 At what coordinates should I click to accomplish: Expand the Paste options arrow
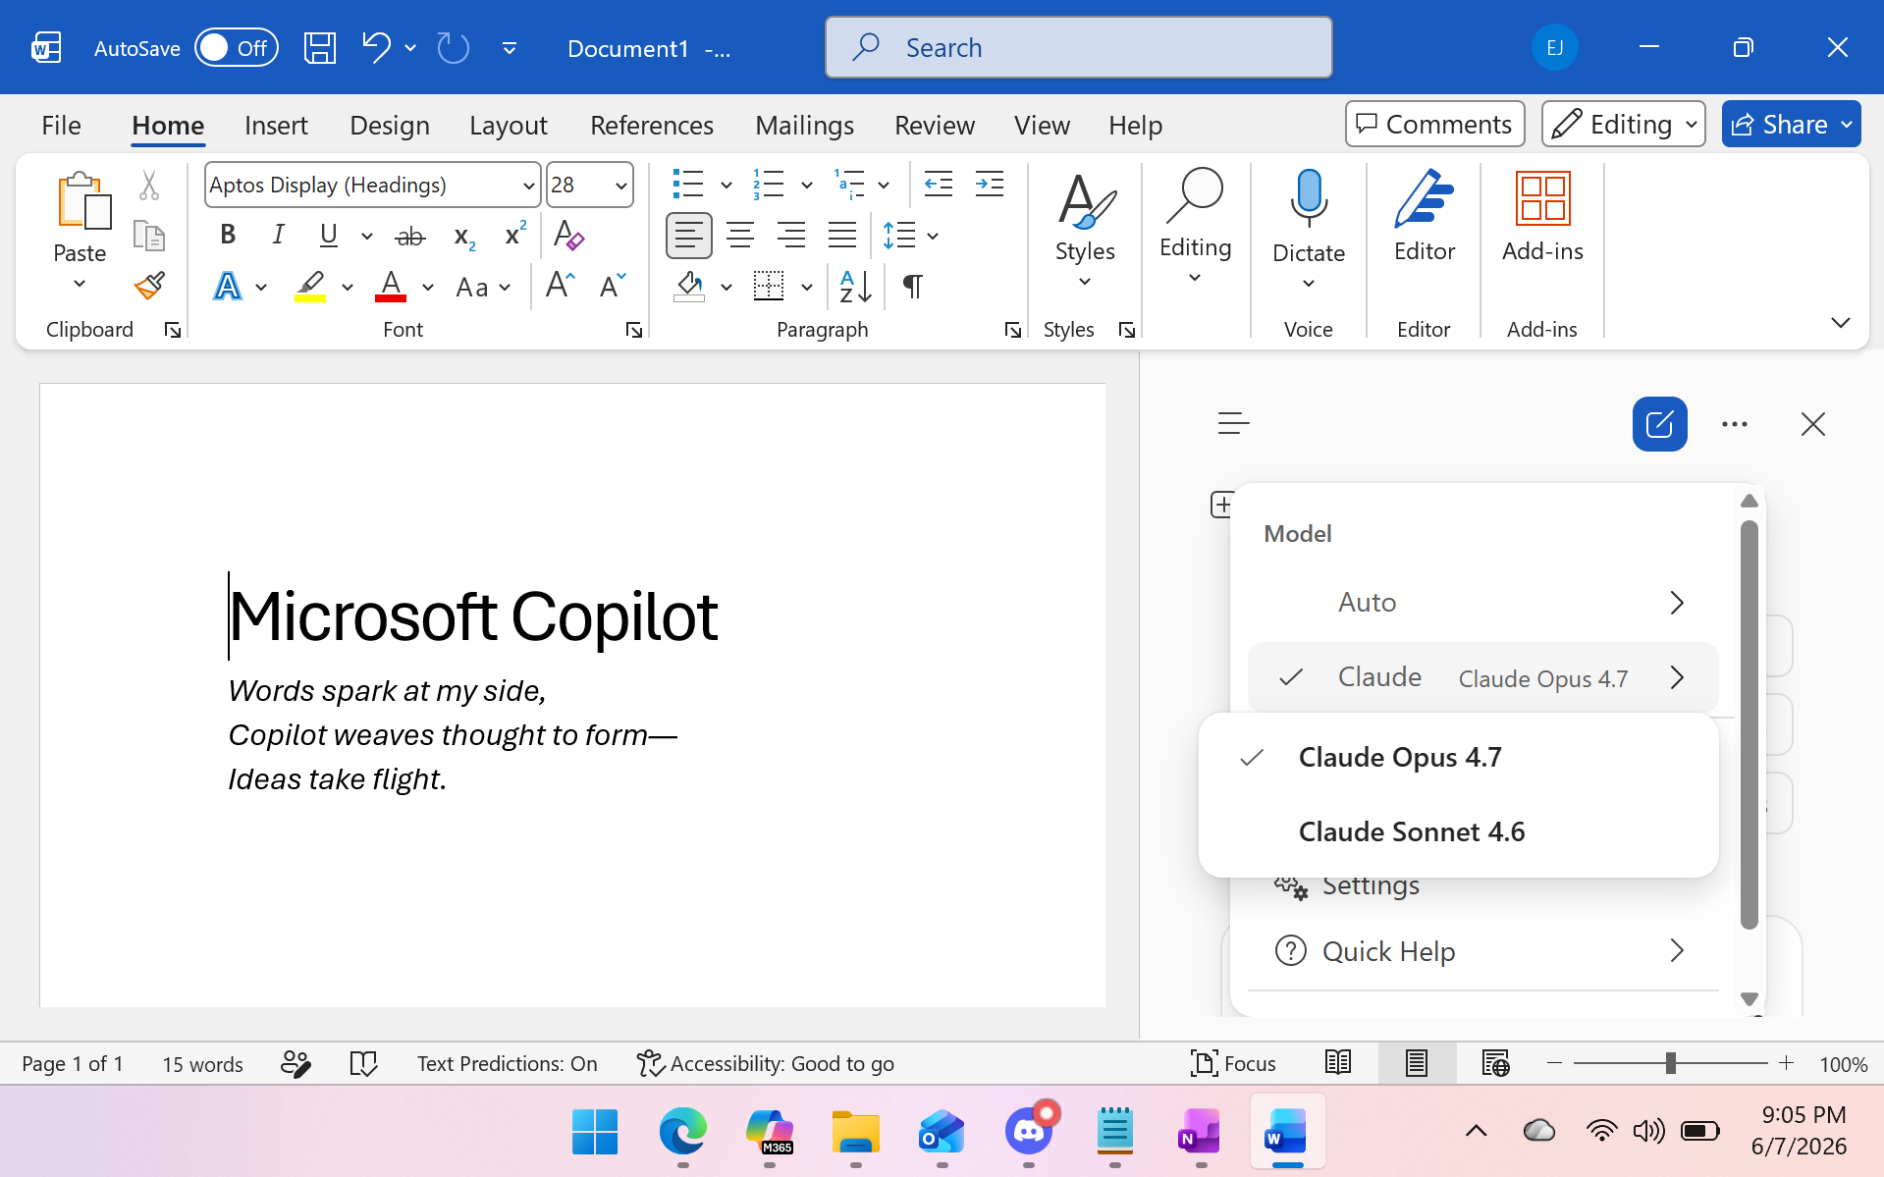(80, 284)
